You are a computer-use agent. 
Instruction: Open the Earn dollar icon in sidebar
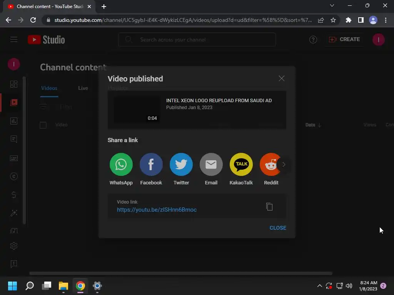tap(14, 195)
